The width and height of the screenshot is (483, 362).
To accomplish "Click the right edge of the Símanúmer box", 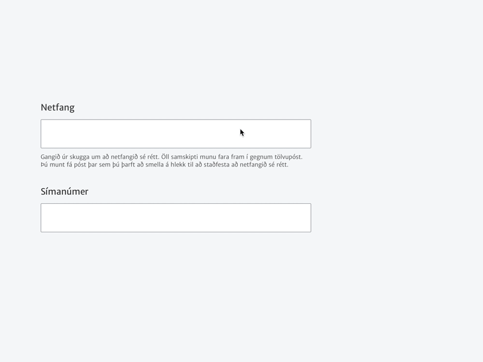I will point(312,217).
